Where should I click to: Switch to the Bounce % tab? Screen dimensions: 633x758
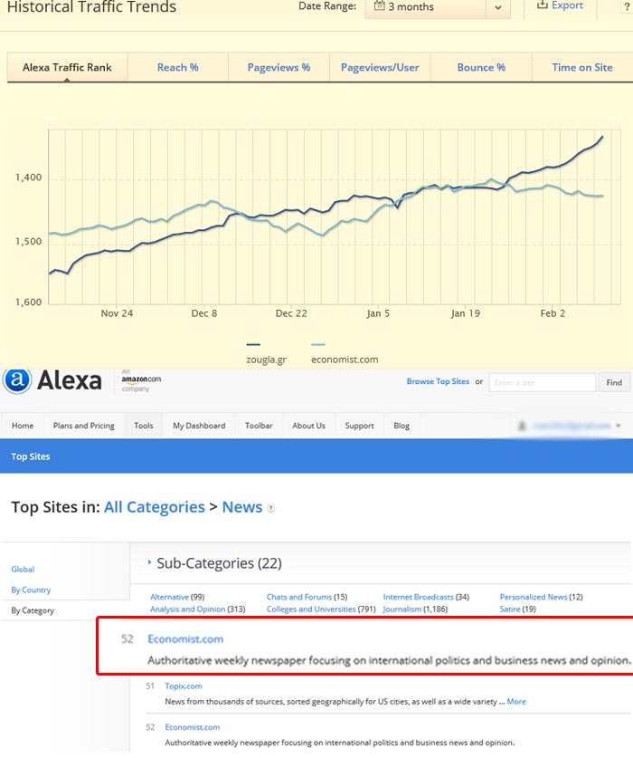[x=481, y=67]
